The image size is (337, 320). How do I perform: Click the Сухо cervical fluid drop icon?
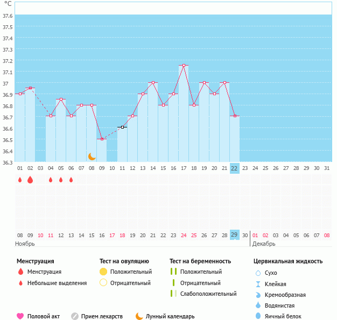258,273
